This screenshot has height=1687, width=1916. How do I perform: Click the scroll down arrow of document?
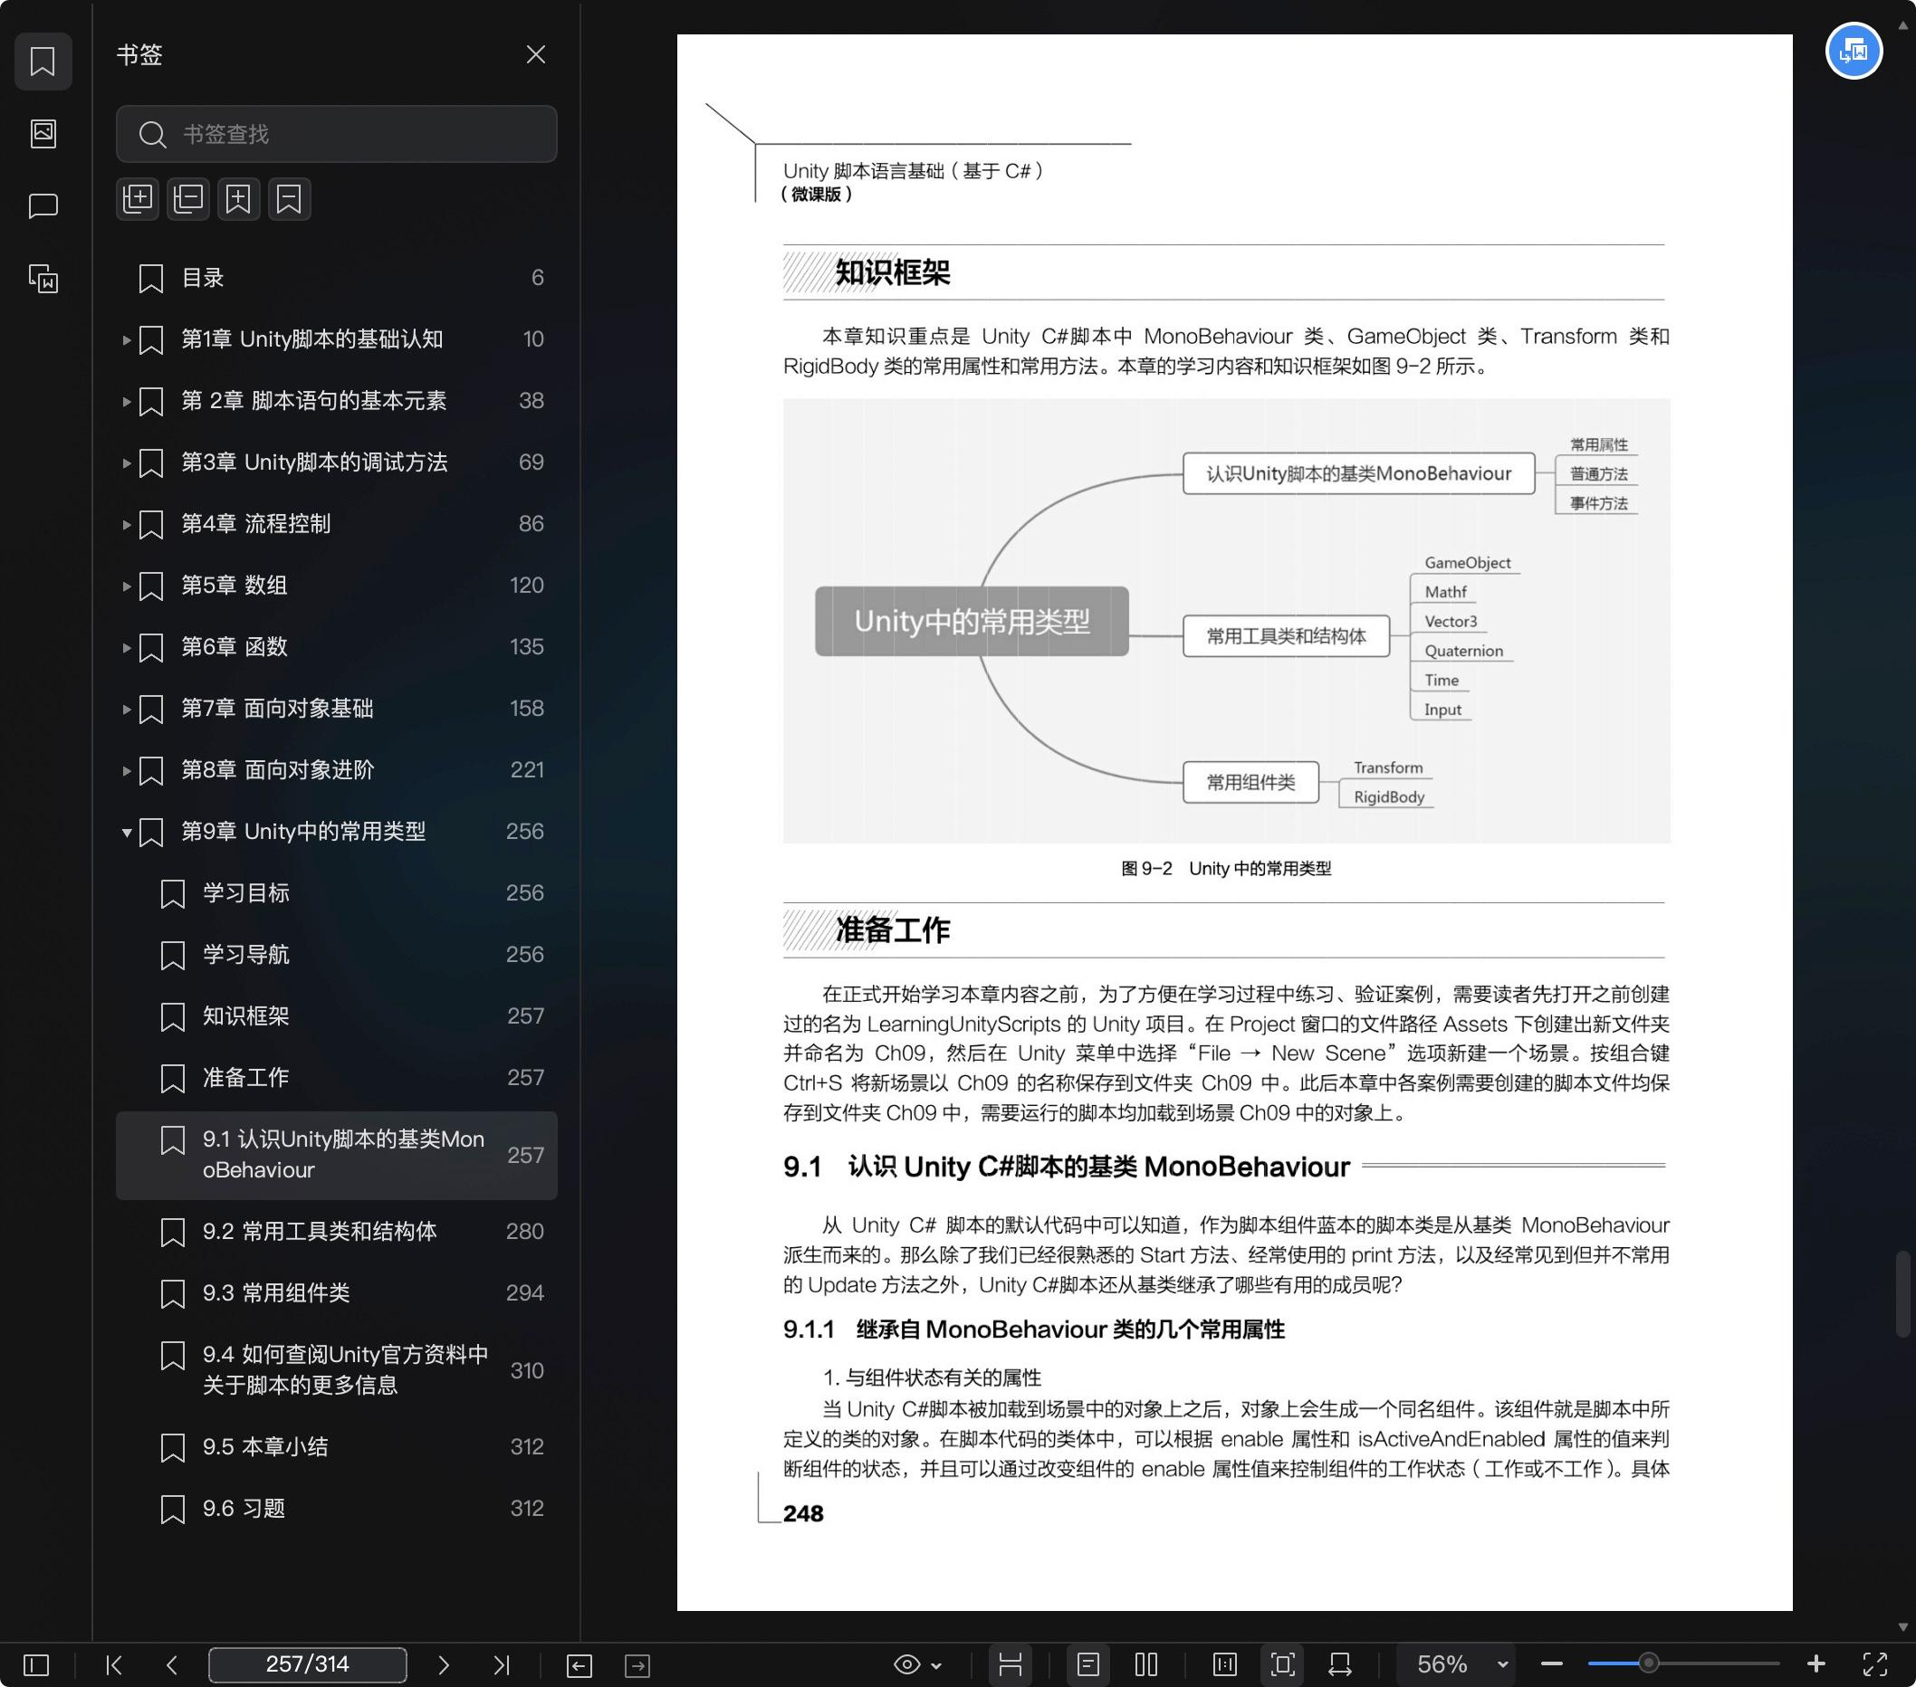tap(1902, 1627)
